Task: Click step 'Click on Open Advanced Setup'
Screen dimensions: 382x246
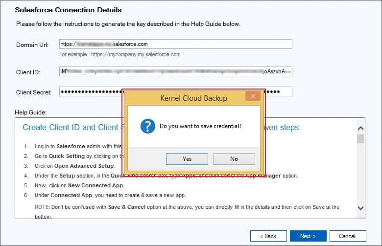Action: point(74,166)
